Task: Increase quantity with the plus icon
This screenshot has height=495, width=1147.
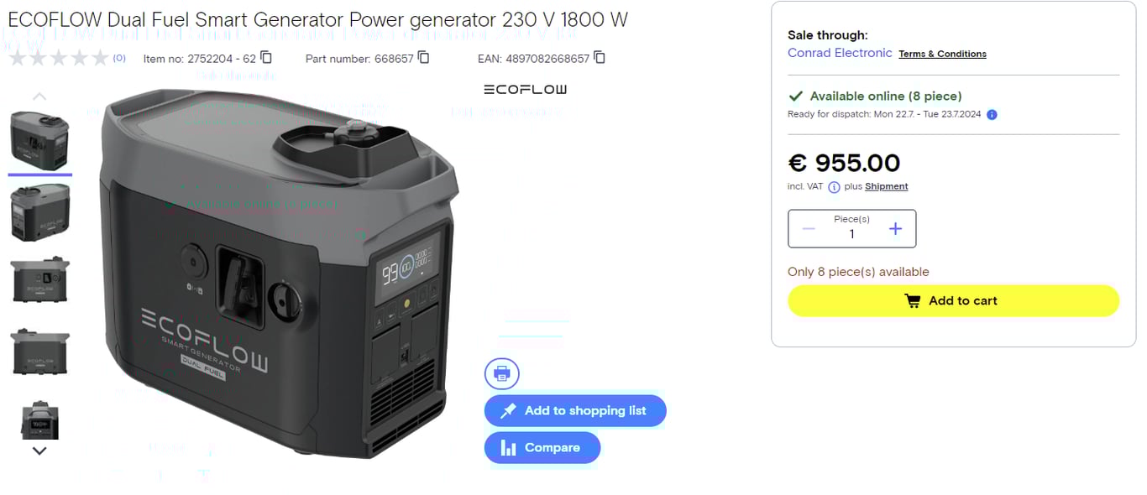Action: [x=895, y=229]
